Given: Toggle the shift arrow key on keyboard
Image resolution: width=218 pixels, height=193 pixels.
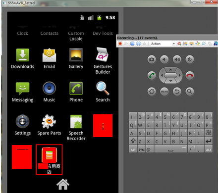Looking at the screenshot, I should pos(133,141).
